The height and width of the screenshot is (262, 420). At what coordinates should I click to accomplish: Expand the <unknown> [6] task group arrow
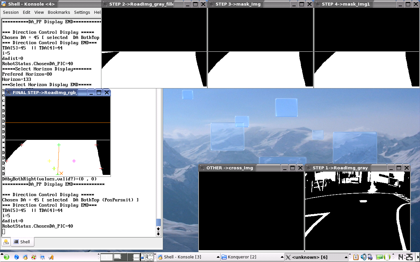click(347, 257)
